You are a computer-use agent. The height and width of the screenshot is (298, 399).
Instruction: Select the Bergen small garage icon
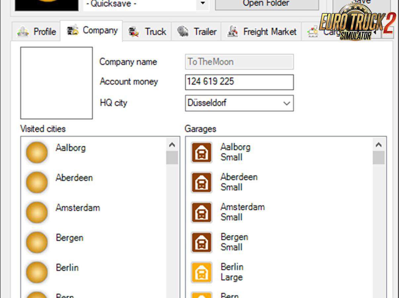point(201,242)
